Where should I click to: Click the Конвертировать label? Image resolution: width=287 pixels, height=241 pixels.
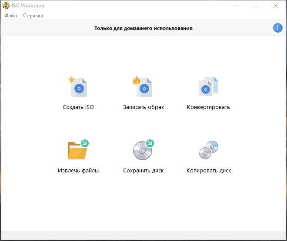tap(208, 107)
